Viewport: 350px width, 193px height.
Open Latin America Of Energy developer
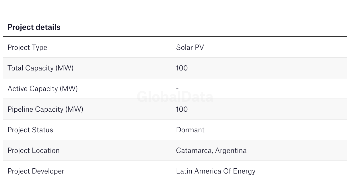[216, 171]
